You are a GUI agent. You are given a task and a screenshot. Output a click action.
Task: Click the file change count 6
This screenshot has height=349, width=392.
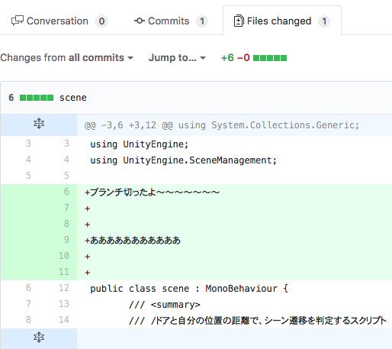click(x=11, y=98)
